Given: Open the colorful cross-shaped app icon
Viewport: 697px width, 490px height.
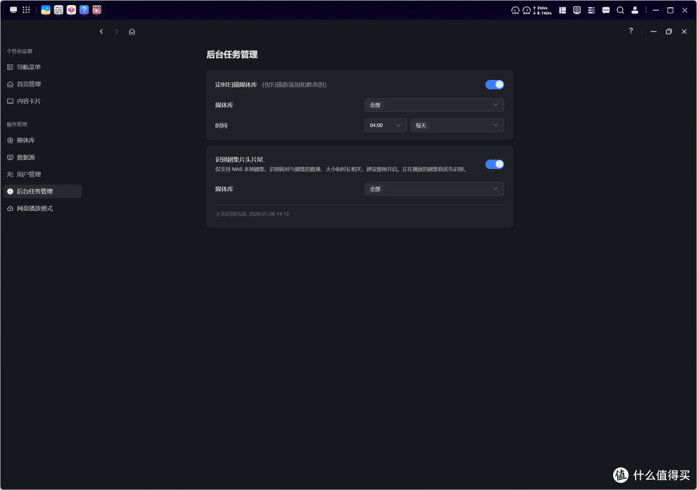Looking at the screenshot, I should 71,10.
